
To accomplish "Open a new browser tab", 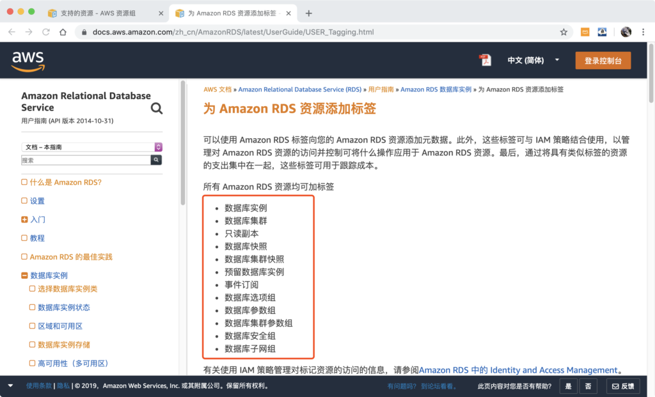I will (x=309, y=13).
